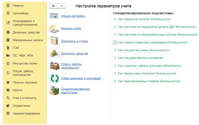Open the Документы и отчеты link
The width and height of the screenshot is (199, 125).
(x=74, y=41)
